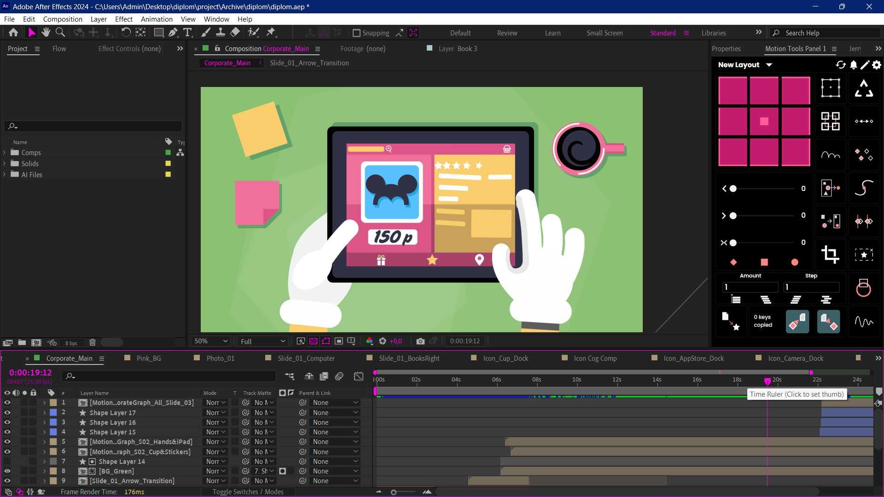Enable the Snapping checkbox
Image resolution: width=884 pixels, height=497 pixels.
pyautogui.click(x=356, y=33)
